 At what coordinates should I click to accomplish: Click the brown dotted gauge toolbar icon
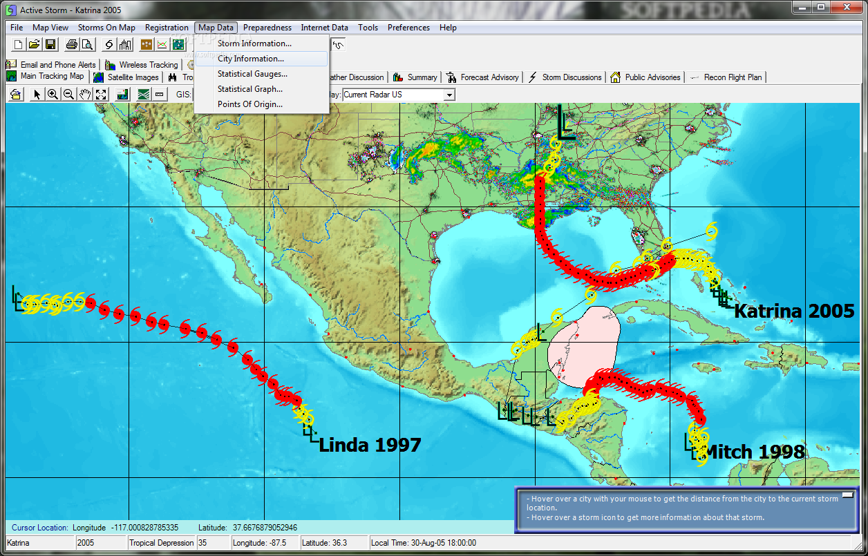click(147, 45)
